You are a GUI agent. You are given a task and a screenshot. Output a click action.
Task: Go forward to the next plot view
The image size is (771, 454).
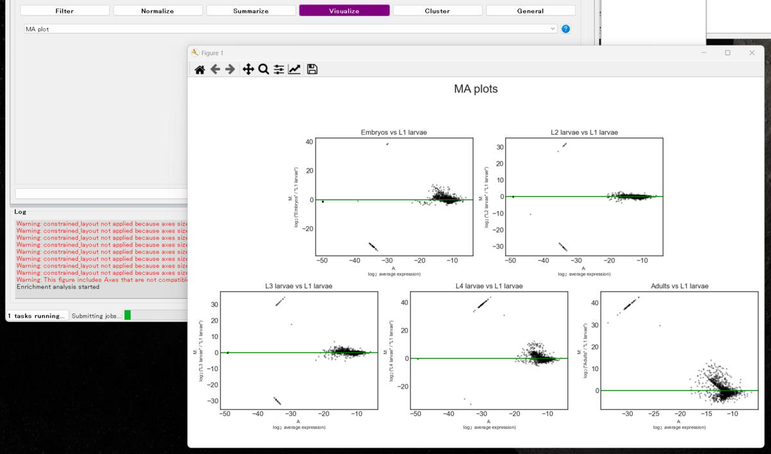click(x=230, y=69)
